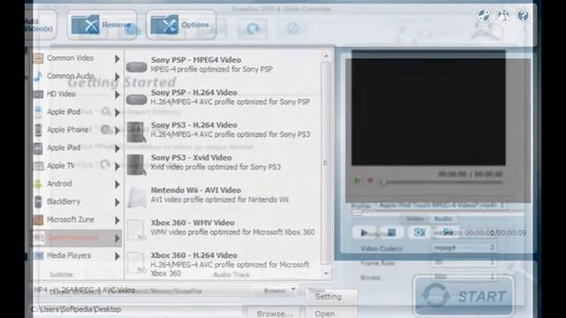Click the C:\Users\Softpedia\Desktop path field

(137, 309)
